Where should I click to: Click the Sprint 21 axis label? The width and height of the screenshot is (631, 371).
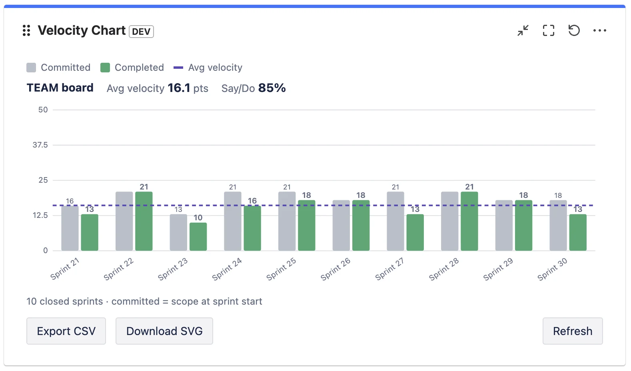click(65, 269)
